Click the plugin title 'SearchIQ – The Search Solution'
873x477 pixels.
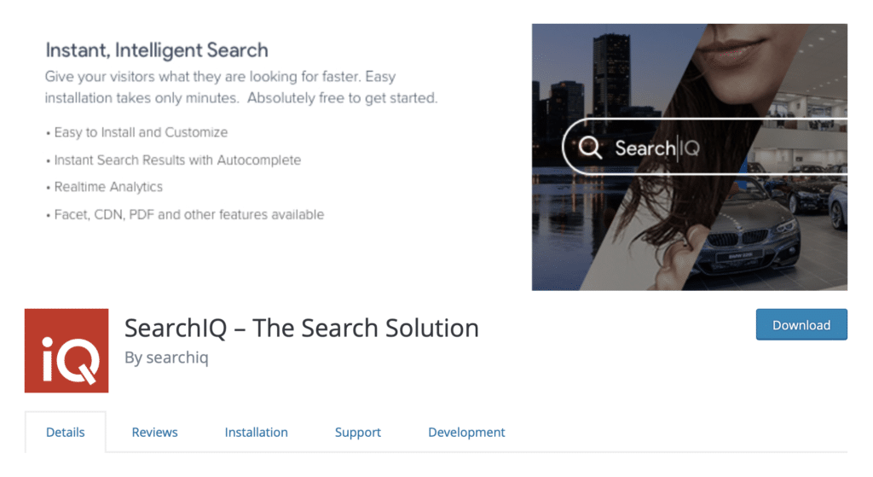coord(301,328)
